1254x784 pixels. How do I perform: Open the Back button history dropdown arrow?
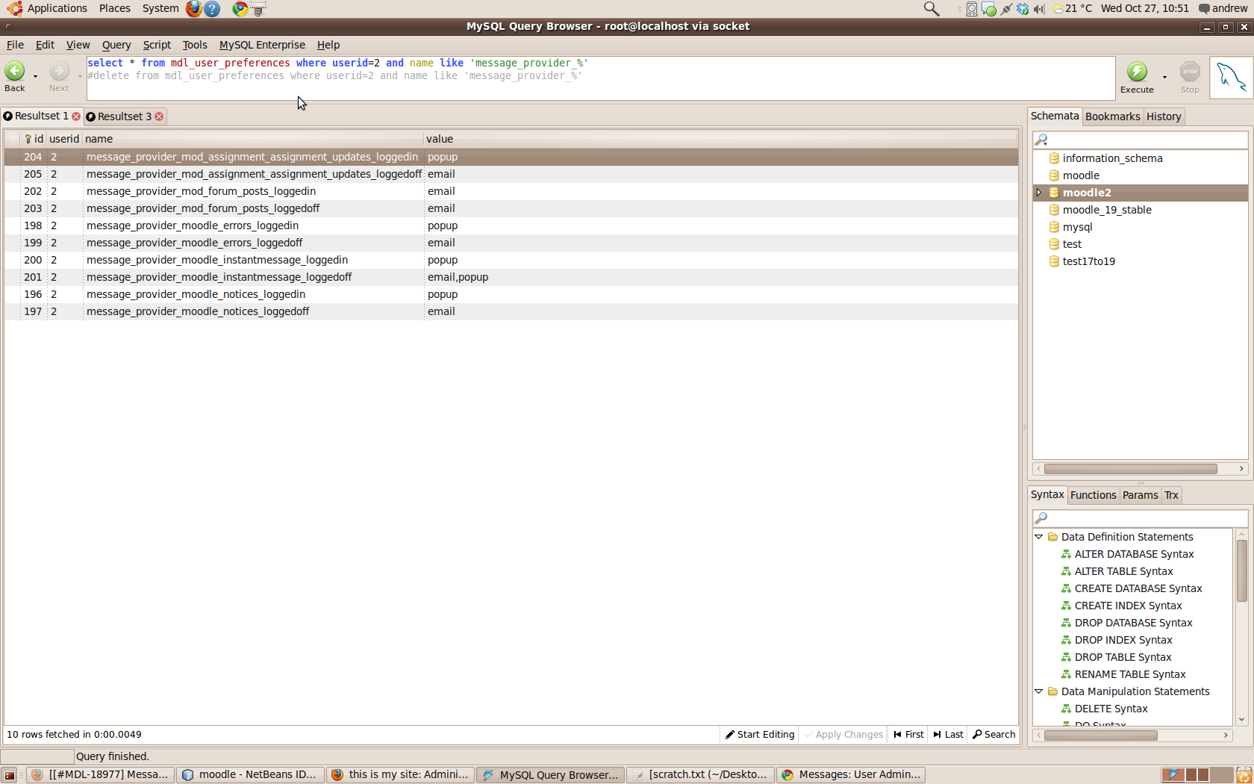[x=35, y=76]
